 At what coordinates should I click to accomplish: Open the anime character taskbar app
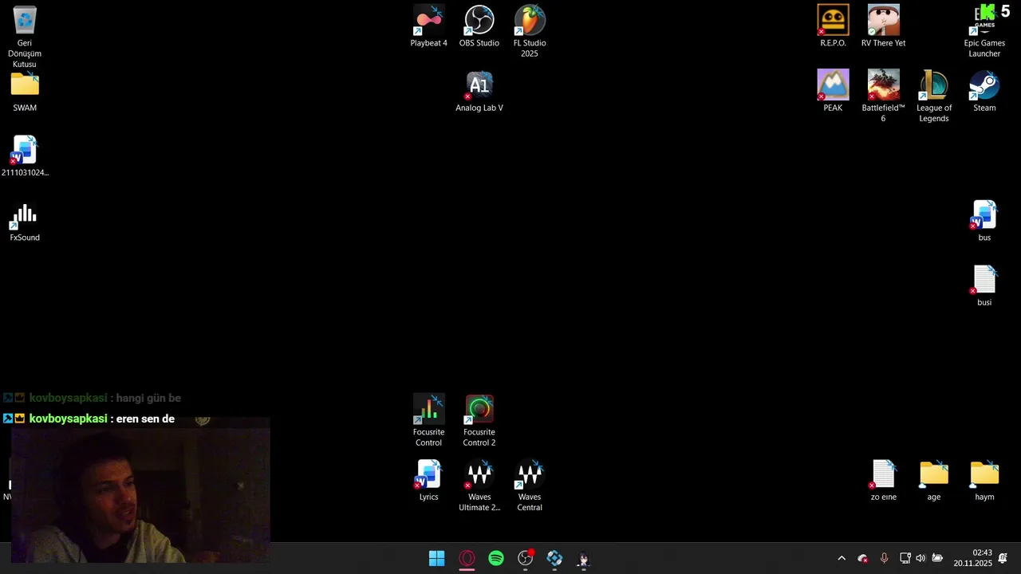(584, 559)
